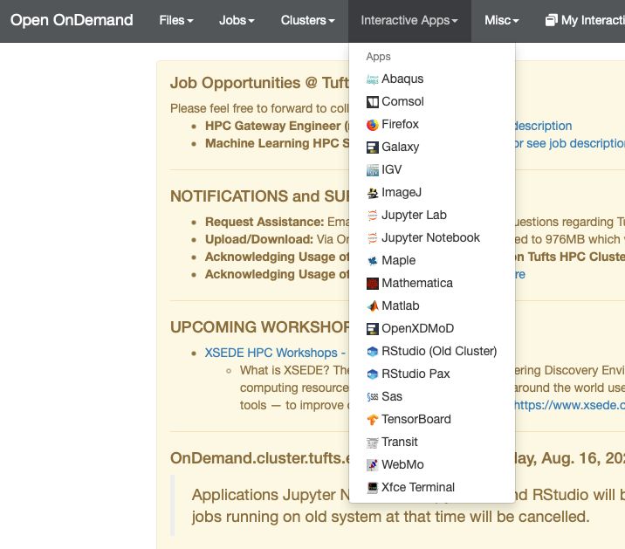This screenshot has height=549, width=625.
Task: Select the IGV menu item
Action: [x=432, y=170]
